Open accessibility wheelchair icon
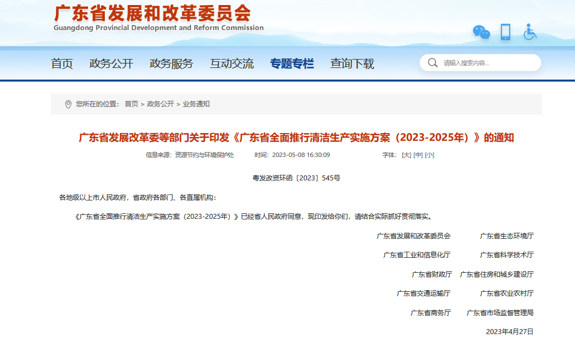 tap(529, 32)
